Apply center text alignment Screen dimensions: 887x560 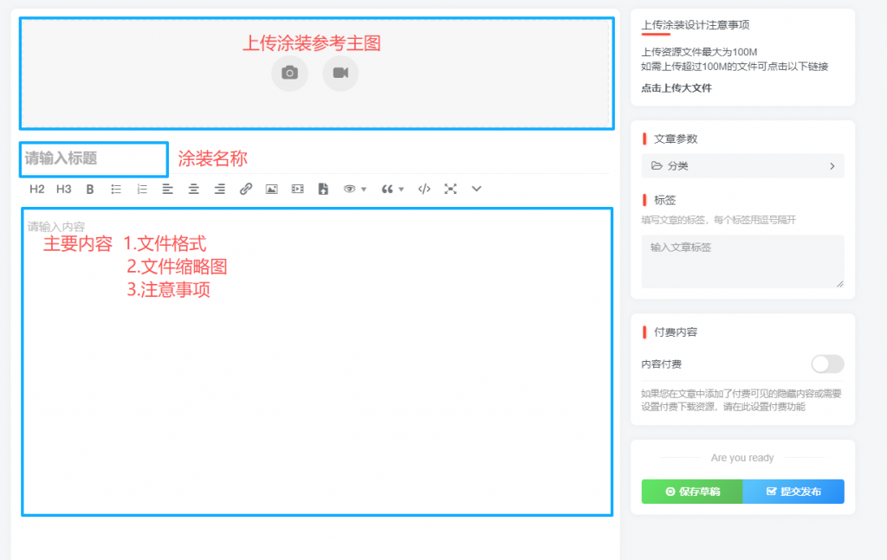[193, 189]
